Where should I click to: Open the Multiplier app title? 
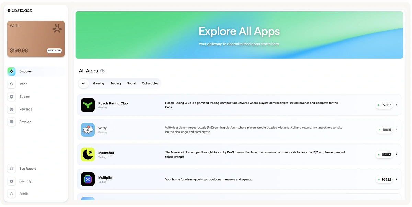(105, 178)
